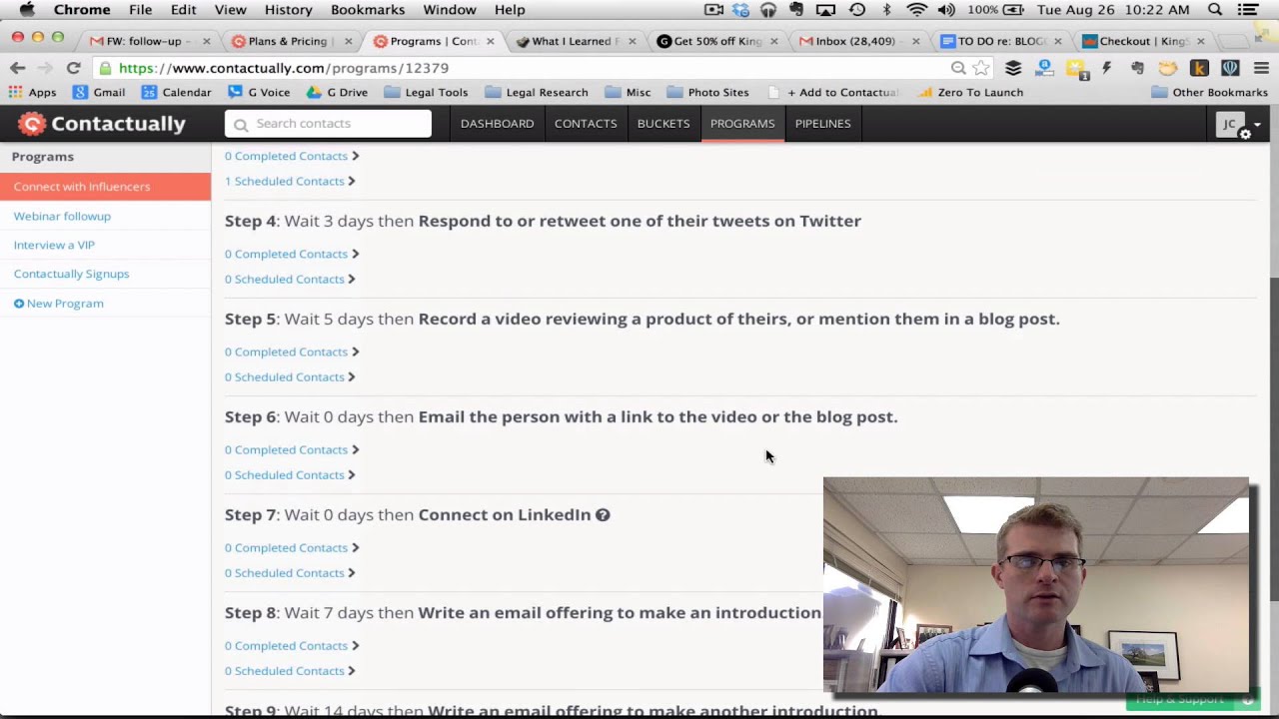Expand Step 8 Completed Contacts
This screenshot has height=719, width=1279.
point(292,646)
